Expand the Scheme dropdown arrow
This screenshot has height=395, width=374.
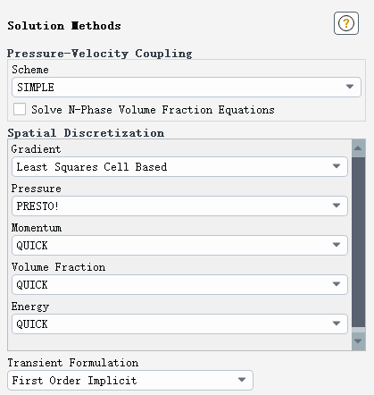350,87
